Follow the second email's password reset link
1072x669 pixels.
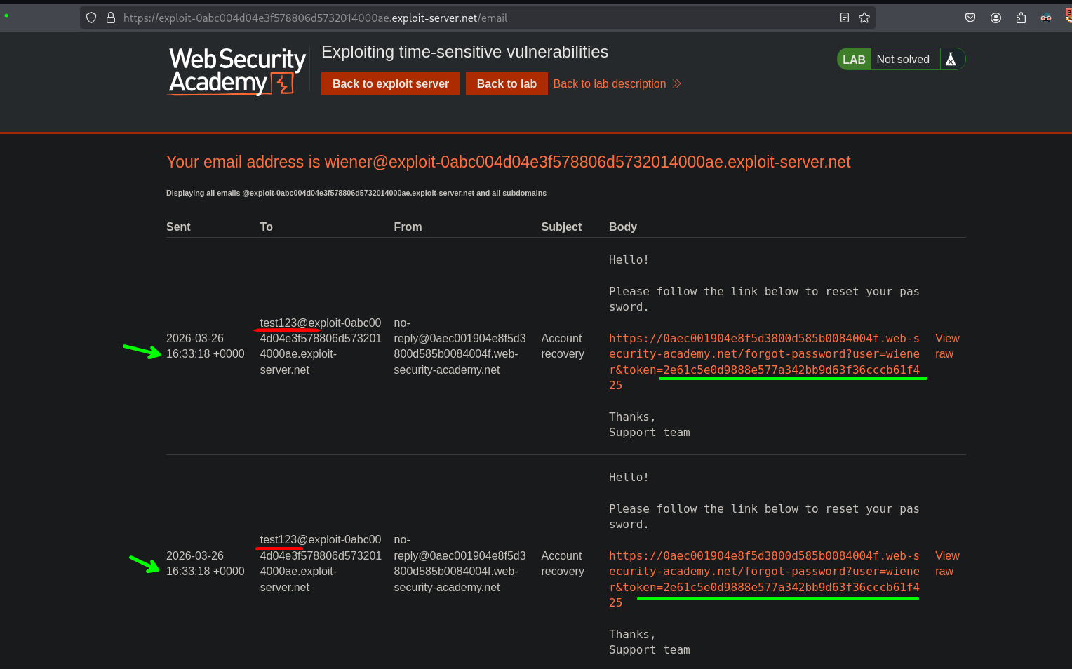(763, 572)
